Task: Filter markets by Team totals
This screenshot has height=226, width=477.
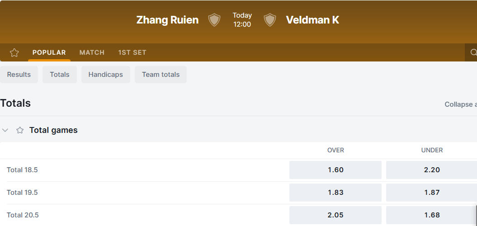Action: point(161,75)
